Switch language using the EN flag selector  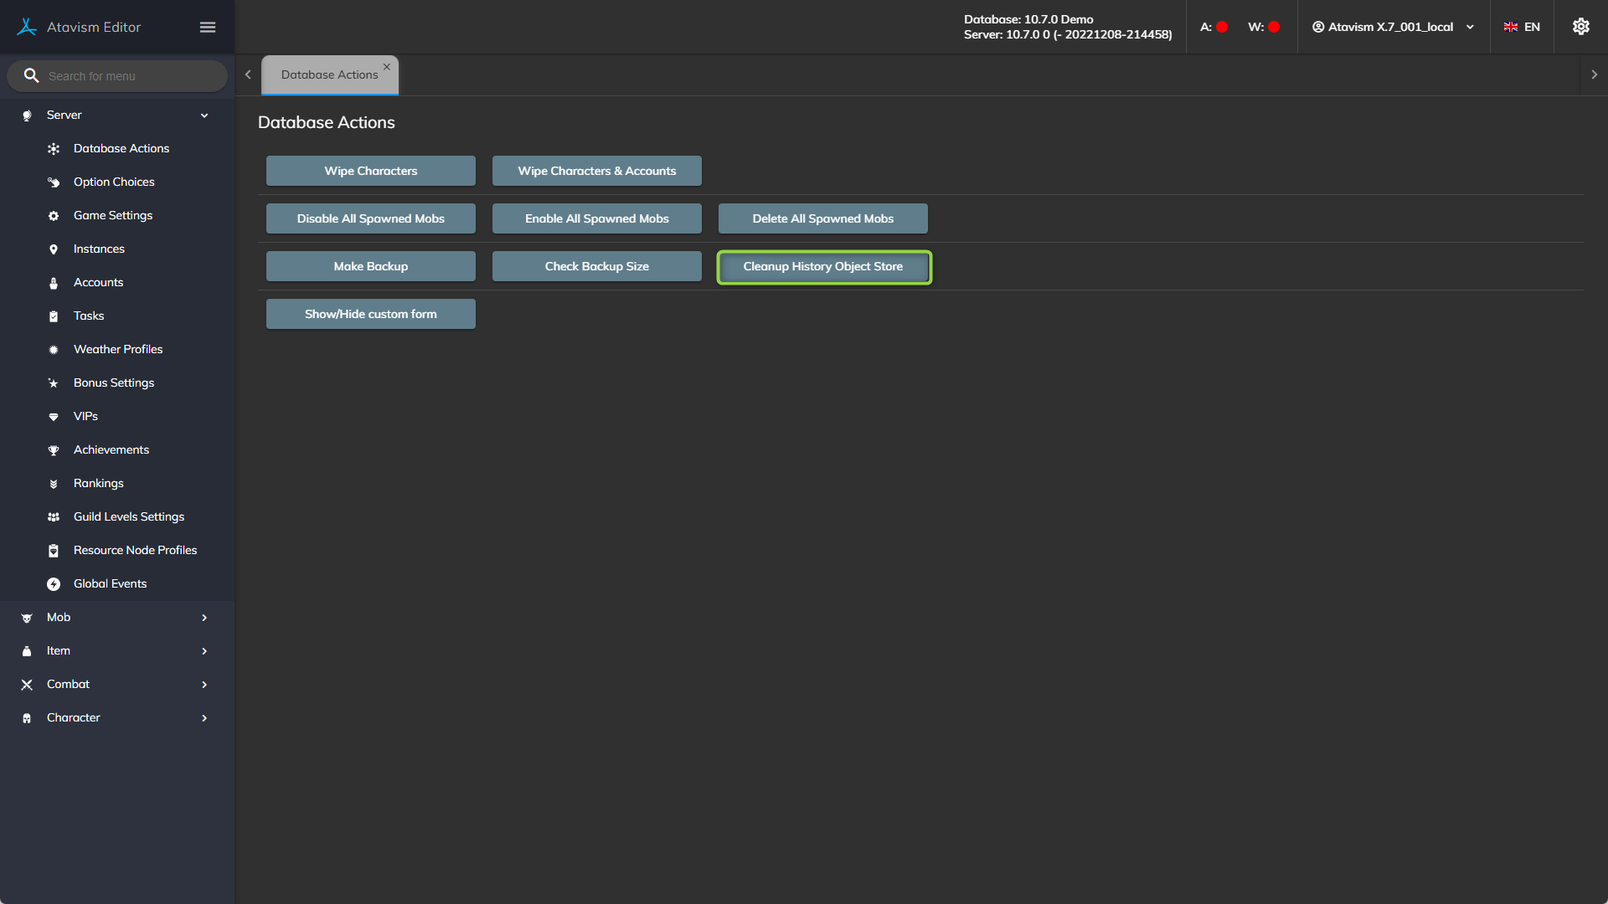point(1522,27)
